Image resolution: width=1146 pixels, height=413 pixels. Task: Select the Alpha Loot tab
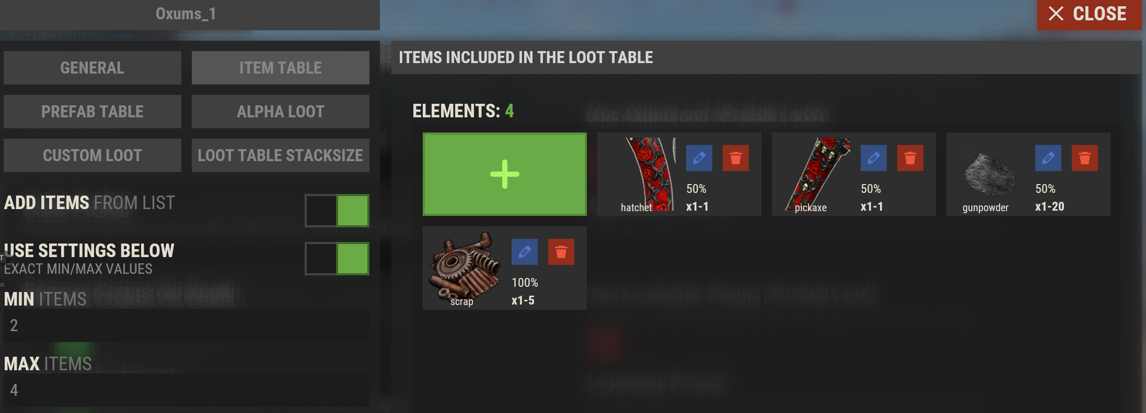(x=281, y=112)
